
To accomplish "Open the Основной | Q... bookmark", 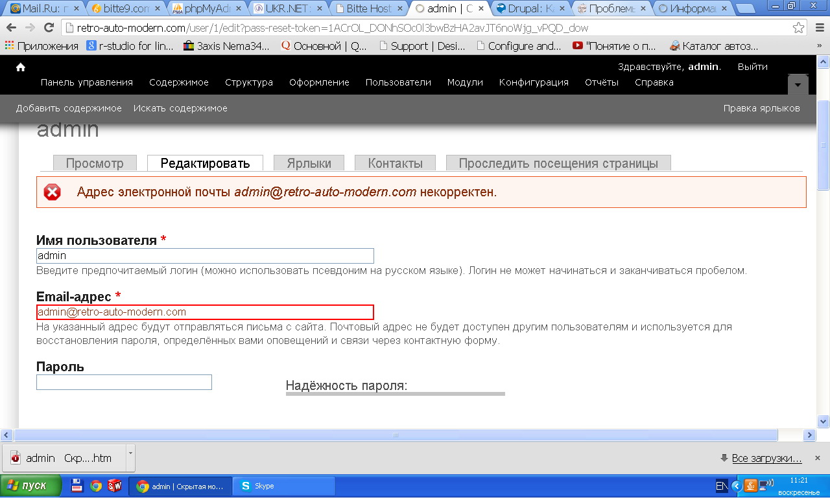I will click(x=324, y=46).
